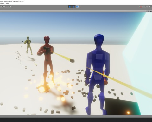
Task: Click the Step frame button
Action: [x=77, y=7]
